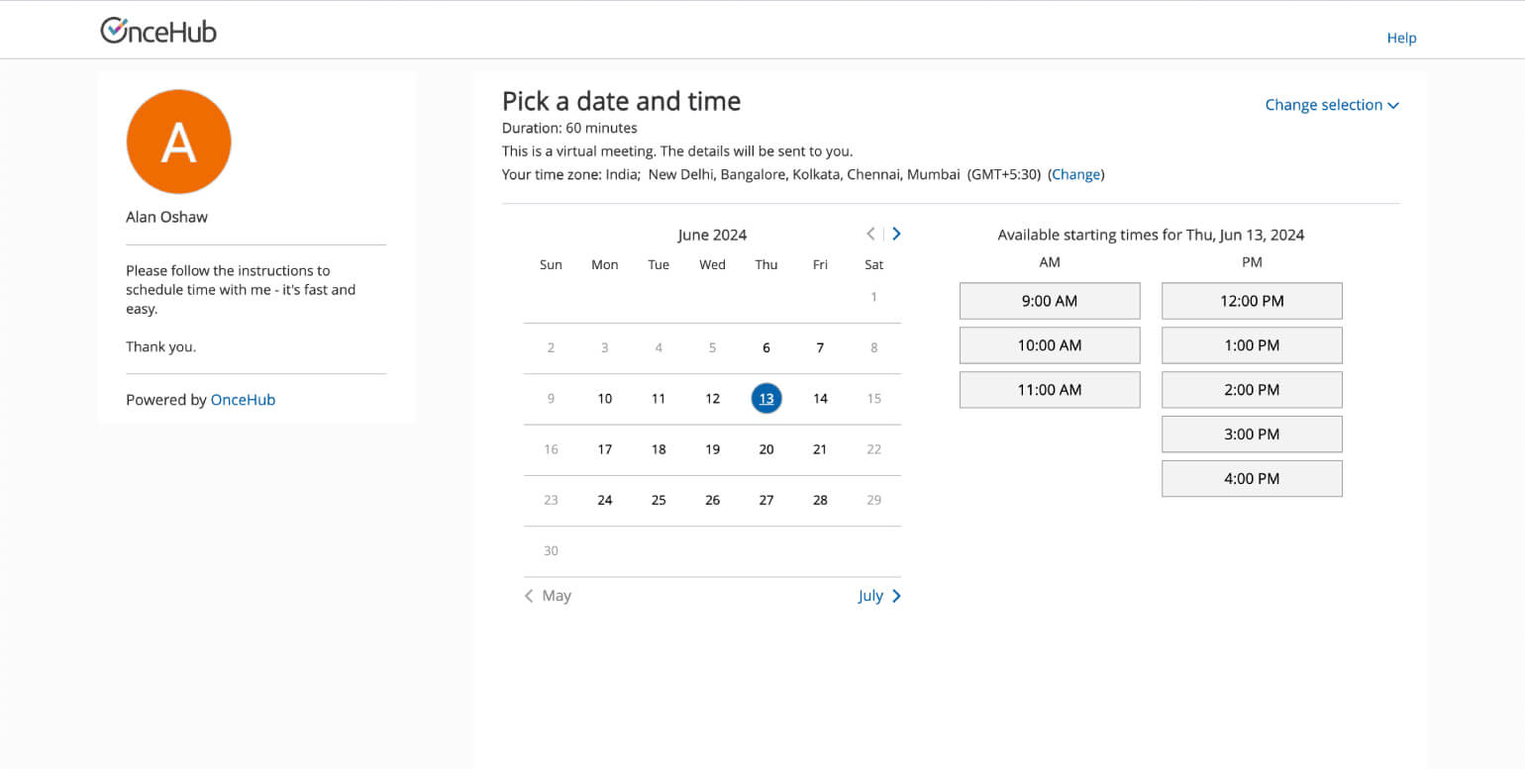This screenshot has height=769, width=1525.
Task: Select June 28 on the calendar
Action: (820, 500)
